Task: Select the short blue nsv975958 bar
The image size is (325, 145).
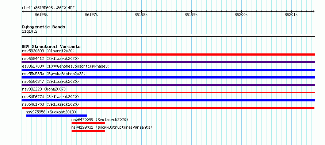Action: point(57,116)
